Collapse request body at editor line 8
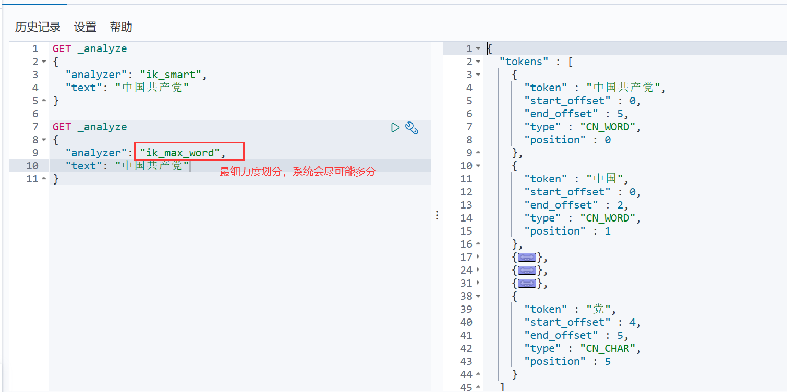 44,140
